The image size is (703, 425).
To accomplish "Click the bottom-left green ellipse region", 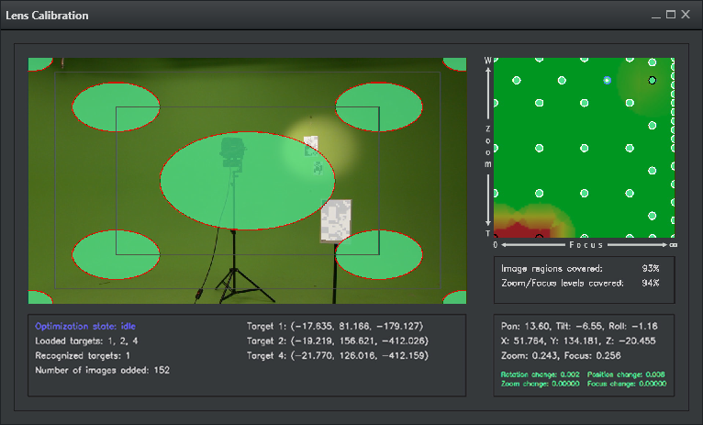I will (x=116, y=254).
